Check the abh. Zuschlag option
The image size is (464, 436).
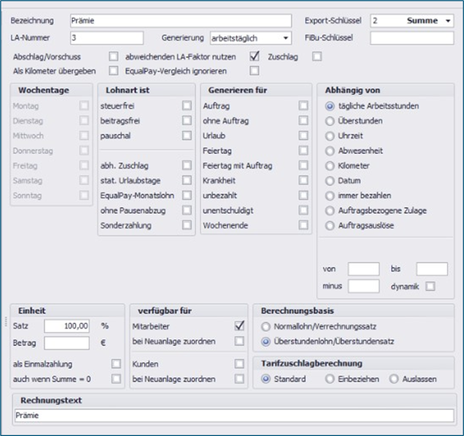tap(187, 165)
